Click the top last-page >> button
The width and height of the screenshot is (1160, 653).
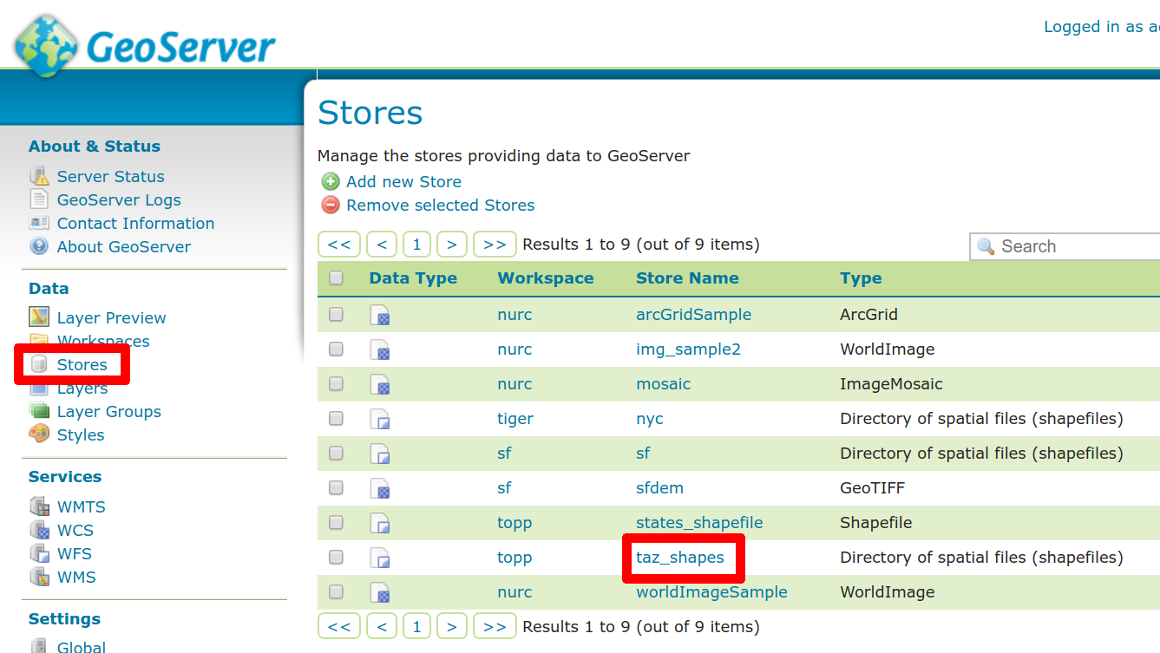click(x=495, y=244)
